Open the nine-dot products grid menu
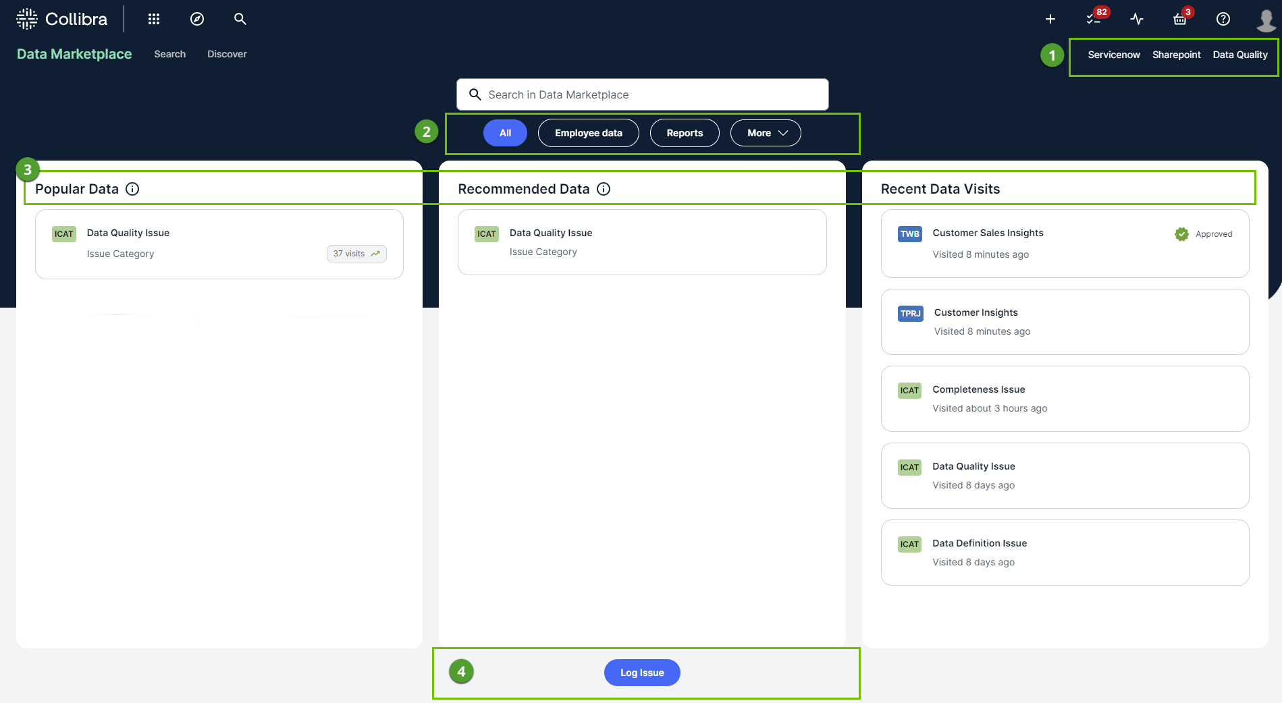 154,19
